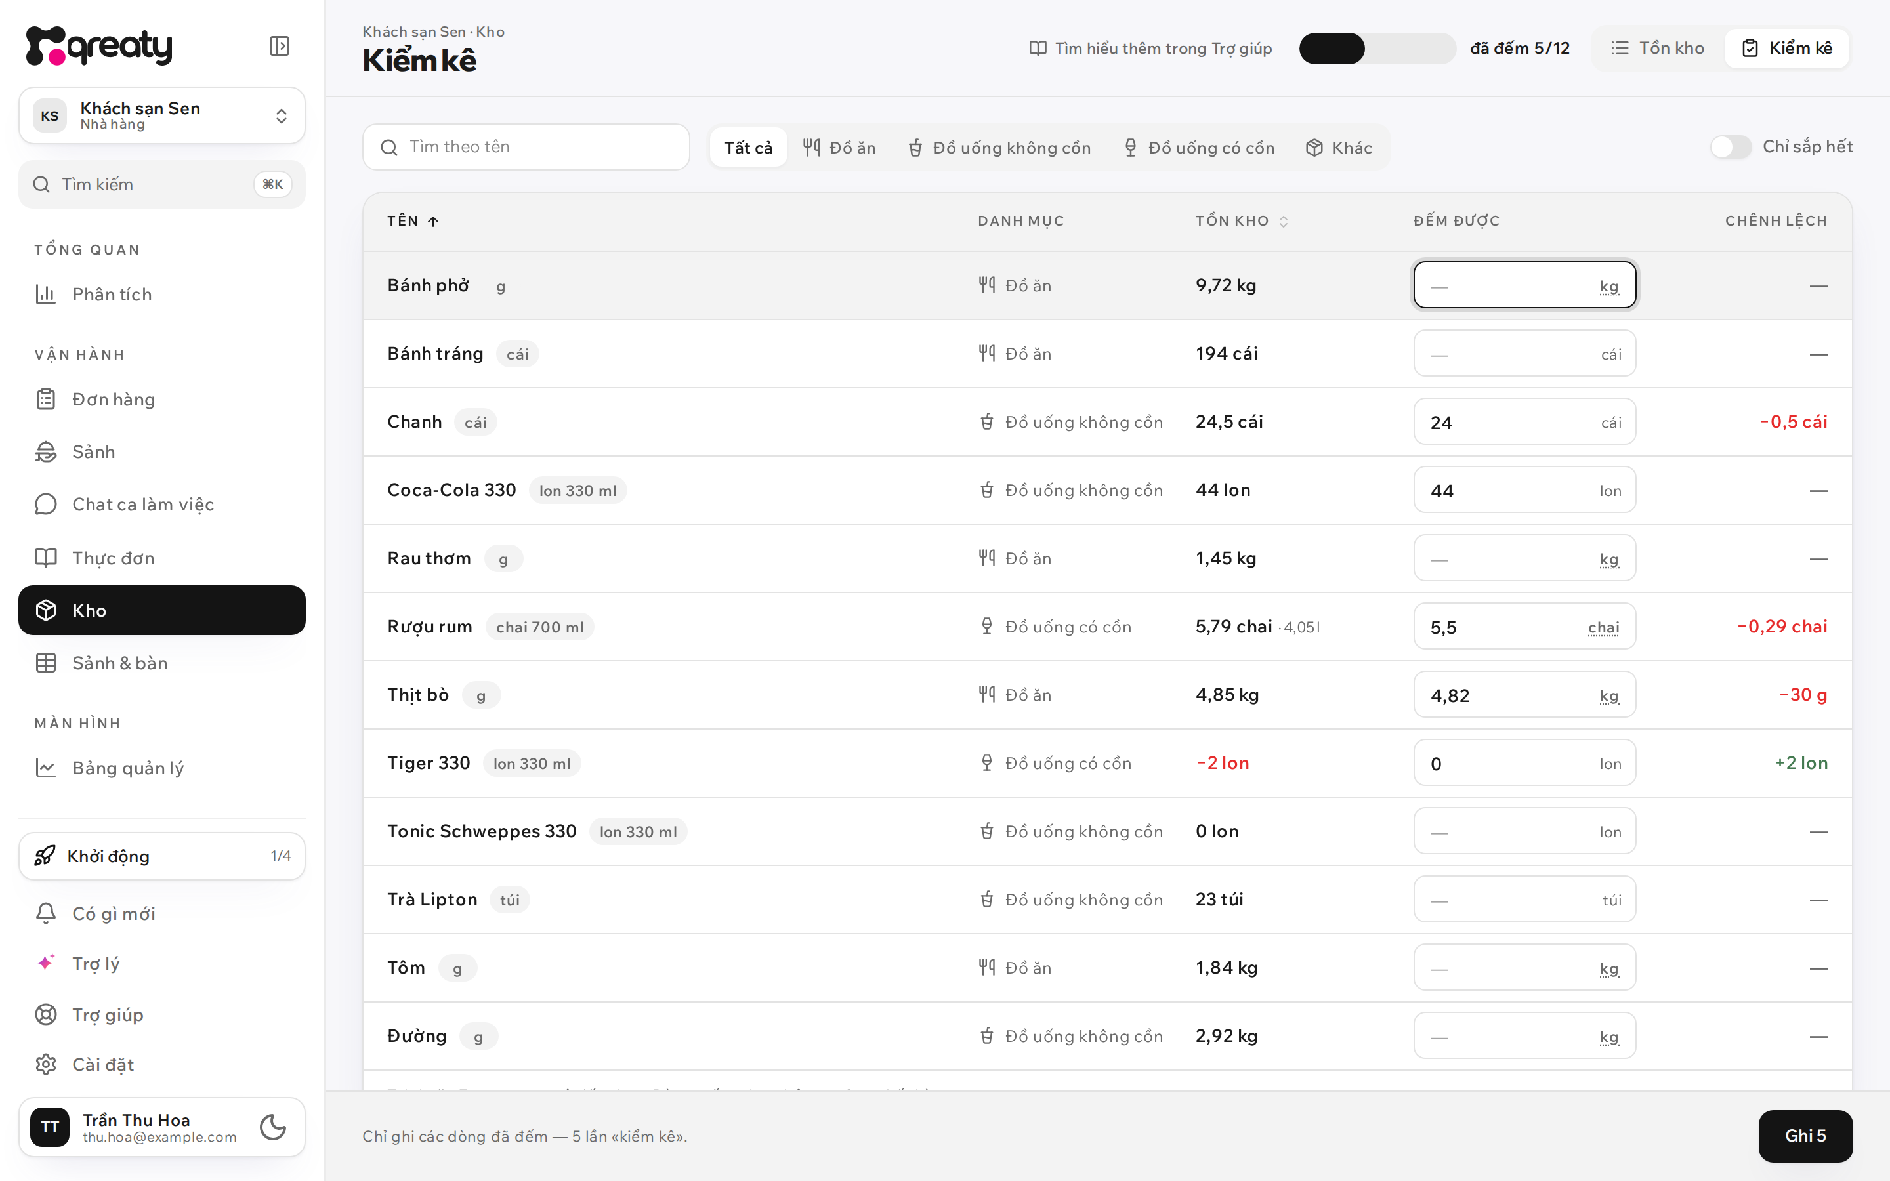Toggle Chỉ sắp hết switch
Screen dimensions: 1890x1181
pyautogui.click(x=1731, y=147)
